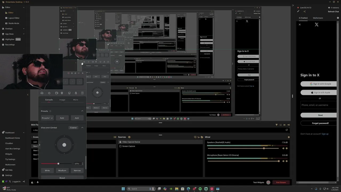Screen dimensions: 341x192
Task: Open Recordings in the sidebar
Action: coord(10,45)
